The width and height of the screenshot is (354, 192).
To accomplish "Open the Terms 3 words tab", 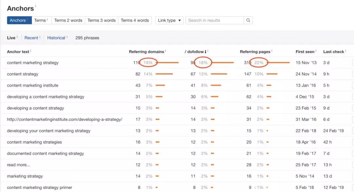I will click(101, 20).
